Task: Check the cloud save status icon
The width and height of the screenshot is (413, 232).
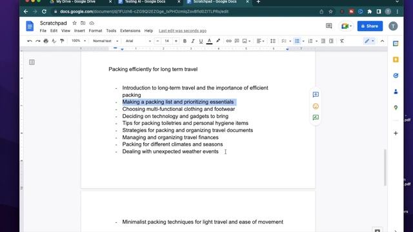Action: (x=92, y=23)
